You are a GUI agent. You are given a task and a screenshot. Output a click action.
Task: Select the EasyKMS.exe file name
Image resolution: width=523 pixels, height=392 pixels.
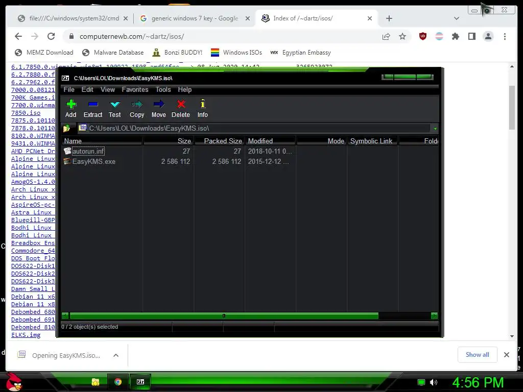coord(94,162)
